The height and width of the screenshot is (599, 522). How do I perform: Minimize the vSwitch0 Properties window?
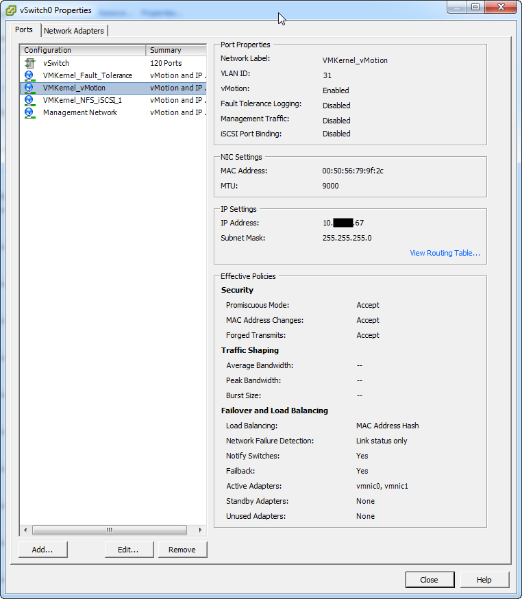pos(457,7)
